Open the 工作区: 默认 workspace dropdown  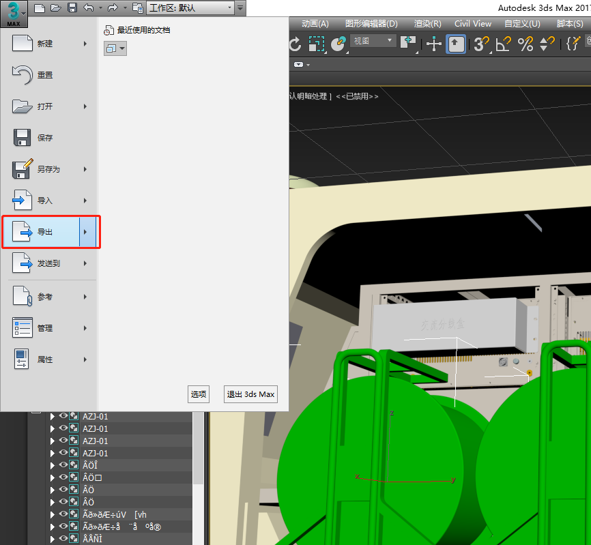pos(190,8)
